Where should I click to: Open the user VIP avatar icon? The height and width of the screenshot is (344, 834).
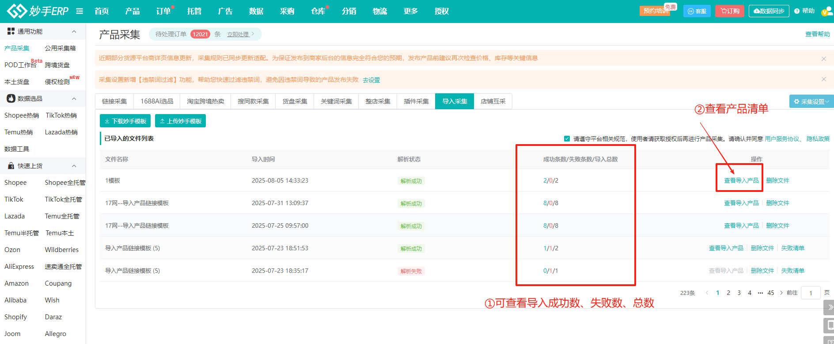pyautogui.click(x=827, y=11)
